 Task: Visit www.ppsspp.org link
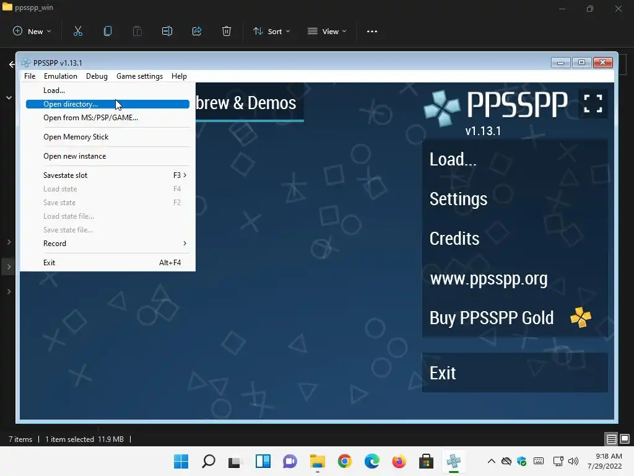point(515,278)
